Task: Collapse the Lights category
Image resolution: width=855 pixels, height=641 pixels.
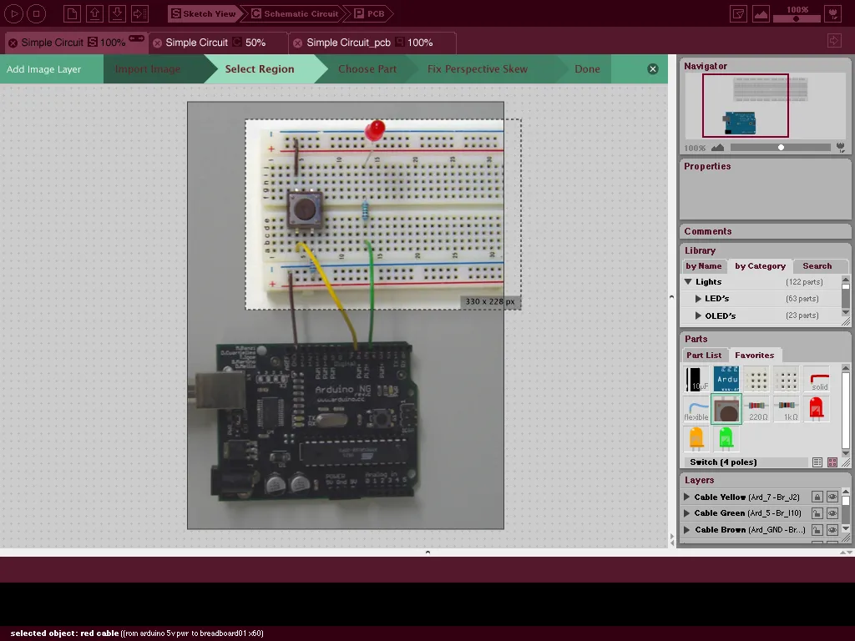Action: pos(688,282)
